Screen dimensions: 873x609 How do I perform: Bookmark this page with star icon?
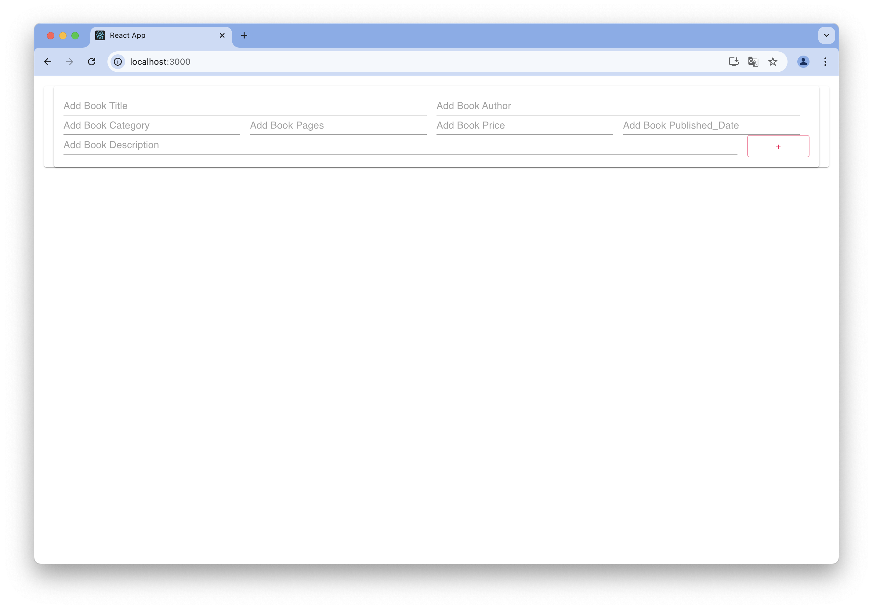tap(773, 62)
